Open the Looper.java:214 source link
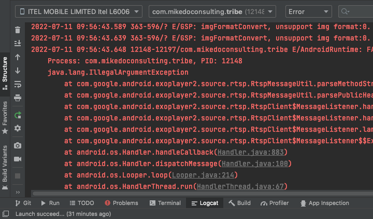373x219 pixels. coord(196,175)
